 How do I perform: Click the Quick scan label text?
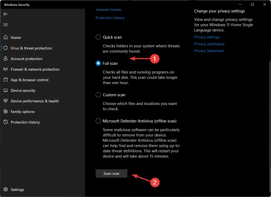[112, 37]
